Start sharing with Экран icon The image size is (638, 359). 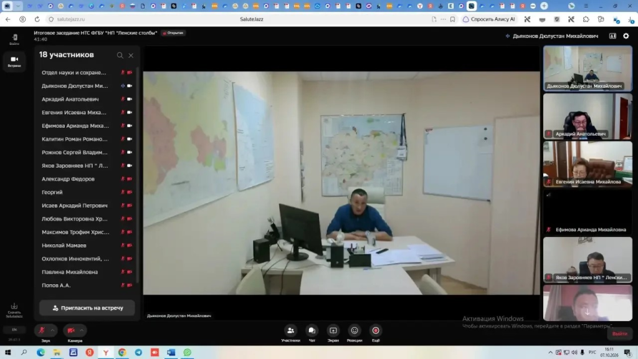(x=333, y=330)
